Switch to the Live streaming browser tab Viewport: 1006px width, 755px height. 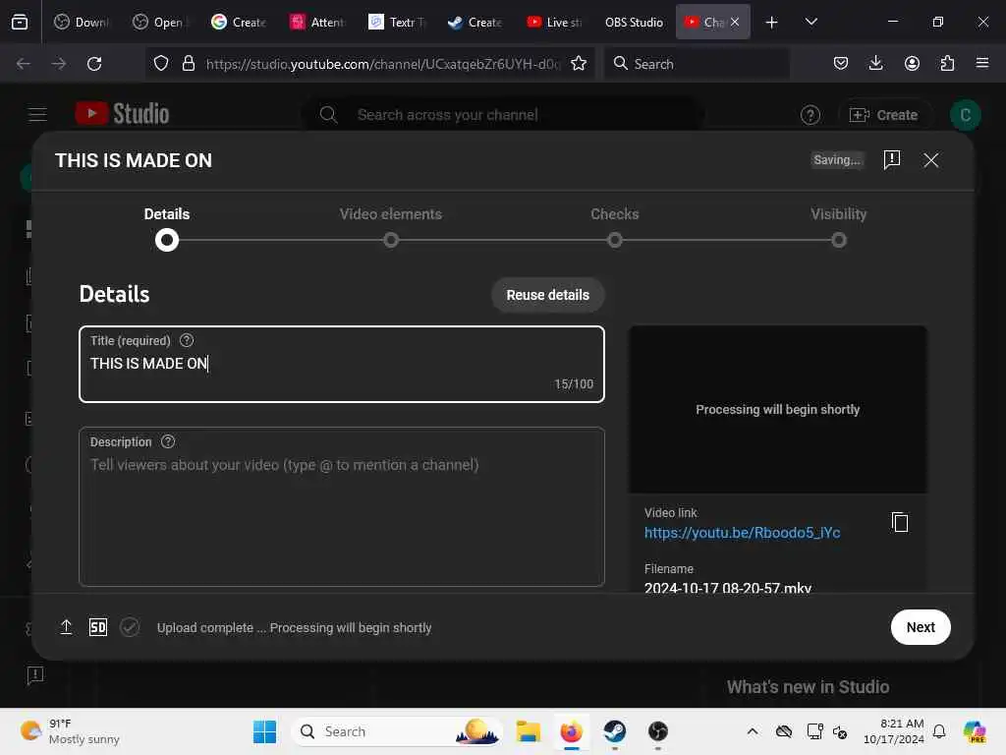tap(554, 22)
